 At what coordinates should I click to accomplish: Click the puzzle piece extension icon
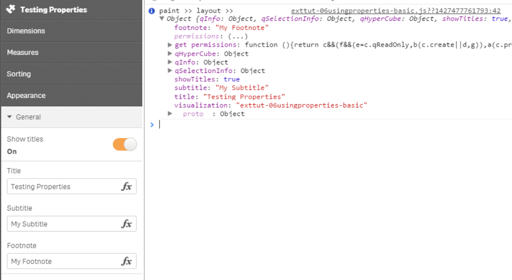[11, 9]
